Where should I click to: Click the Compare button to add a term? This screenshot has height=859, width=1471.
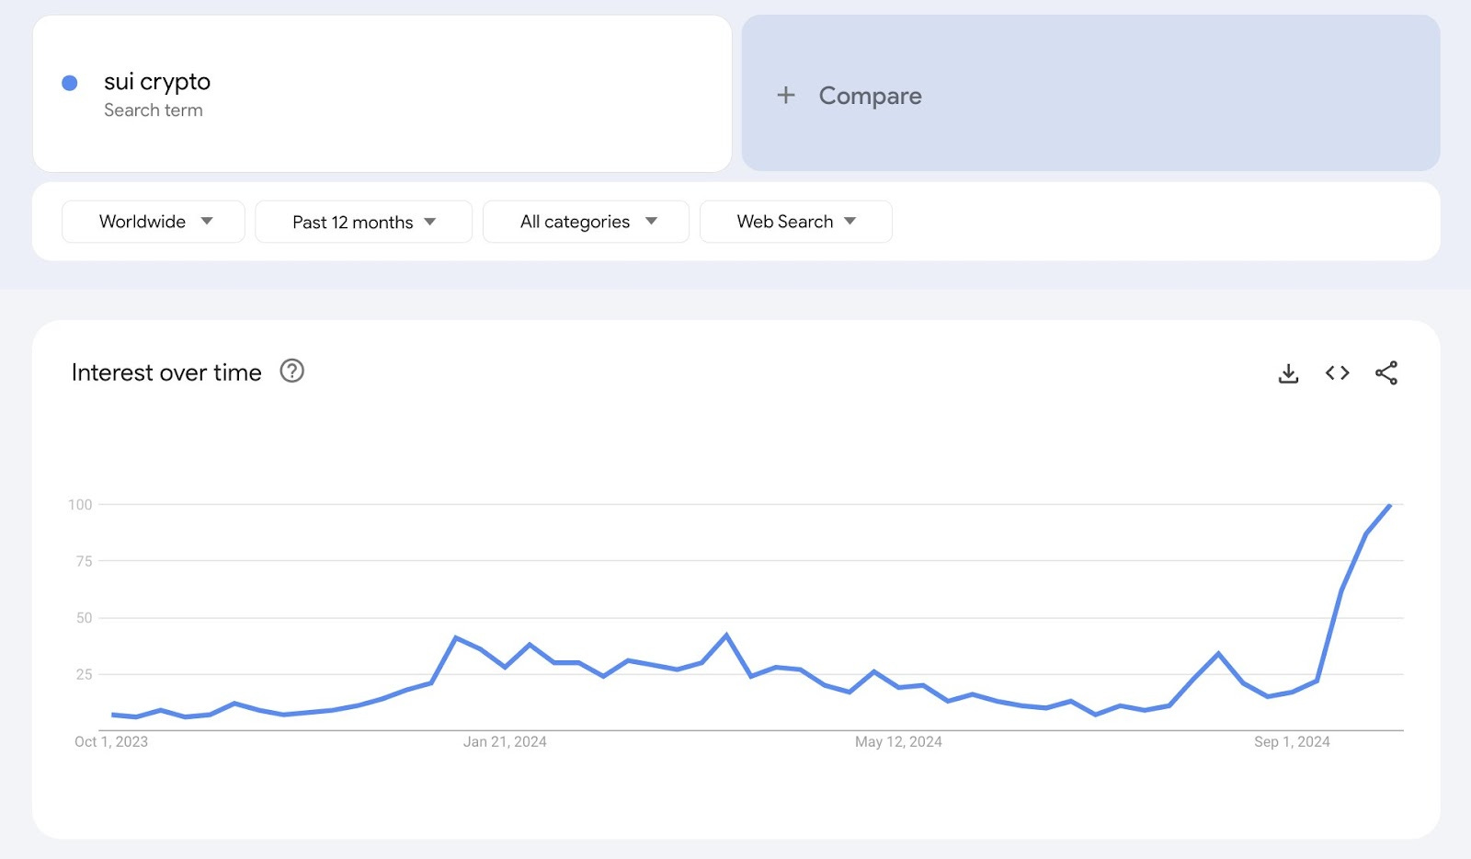[x=1090, y=93]
